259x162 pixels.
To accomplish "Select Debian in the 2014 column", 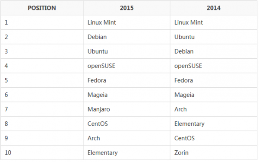I will pos(184,51).
